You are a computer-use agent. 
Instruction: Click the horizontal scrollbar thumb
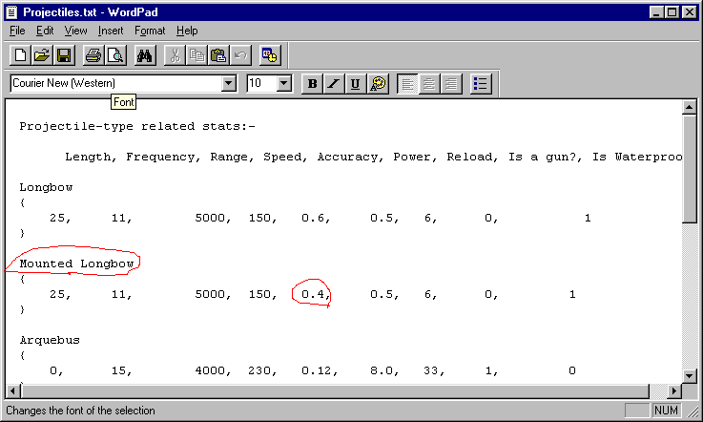[x=335, y=391]
